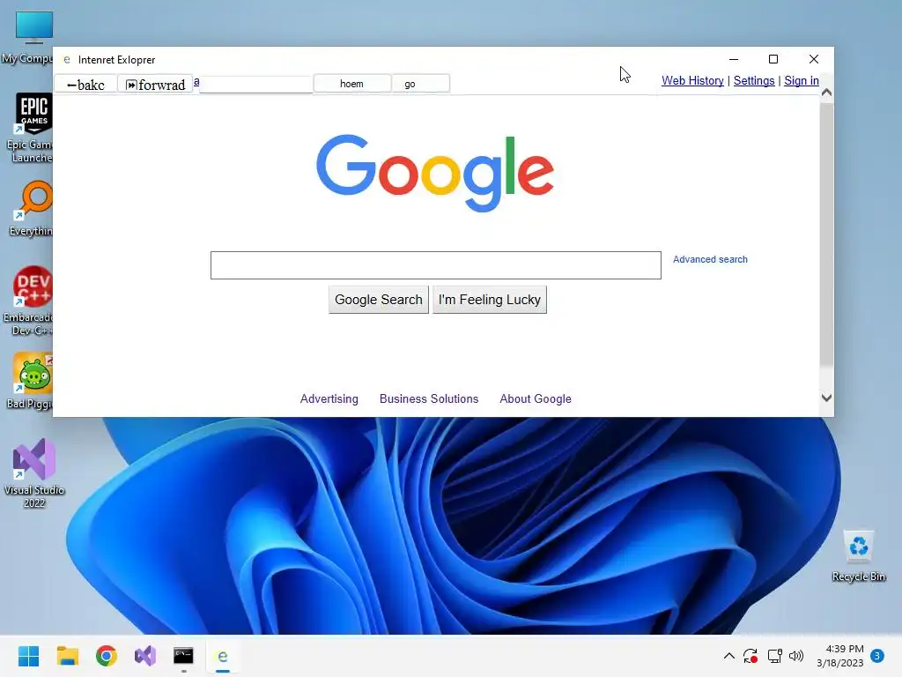Image resolution: width=902 pixels, height=677 pixels.
Task: Open the network tray icon
Action: [774, 656]
